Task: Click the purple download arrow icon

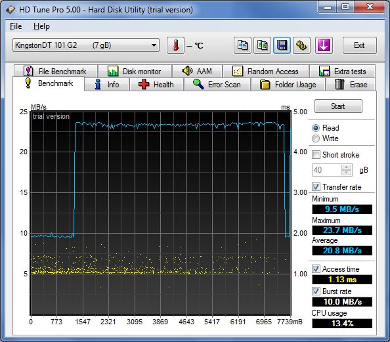Action: coord(324,45)
